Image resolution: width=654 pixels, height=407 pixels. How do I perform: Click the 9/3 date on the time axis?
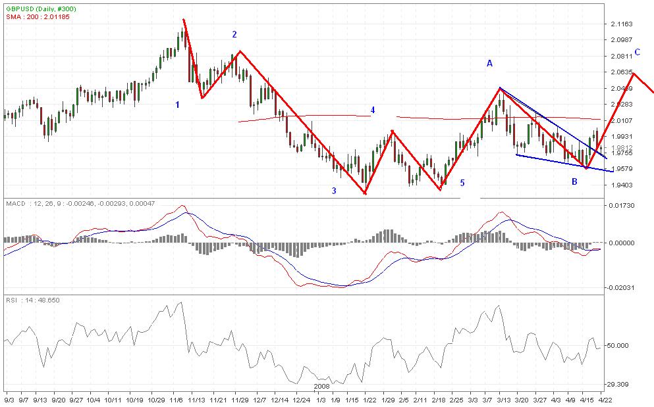pos(9,400)
